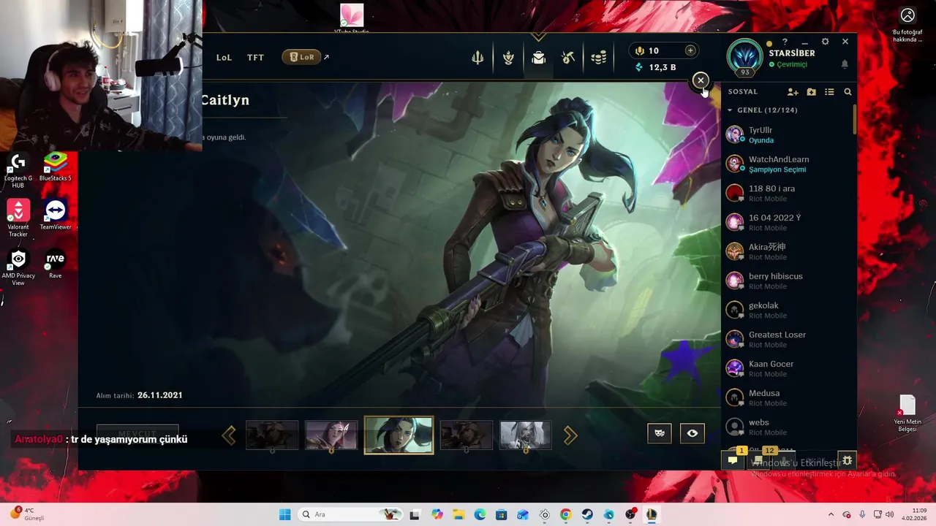
Task: Go to next skin with right arrow
Action: click(570, 436)
